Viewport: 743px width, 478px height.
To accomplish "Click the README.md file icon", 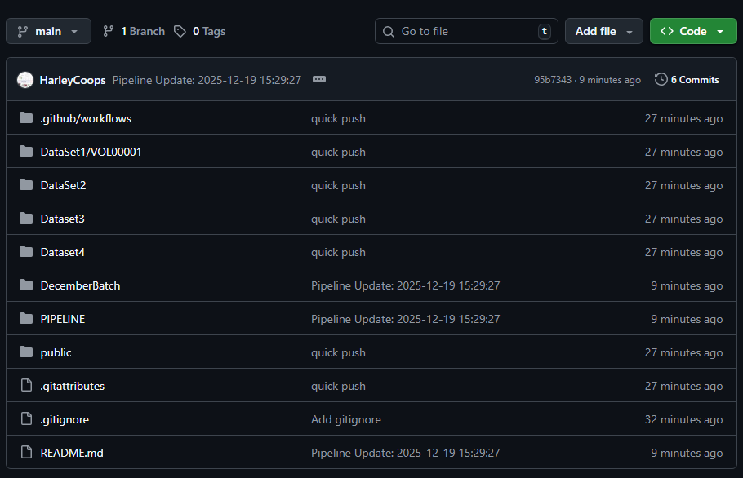I will click(x=26, y=453).
